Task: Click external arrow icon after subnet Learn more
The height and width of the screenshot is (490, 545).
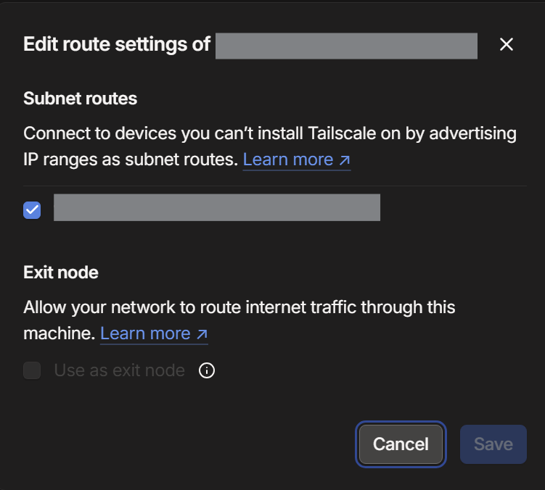Action: (345, 160)
